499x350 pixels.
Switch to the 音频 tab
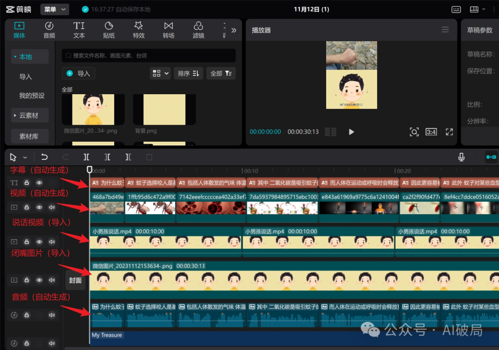(49, 30)
